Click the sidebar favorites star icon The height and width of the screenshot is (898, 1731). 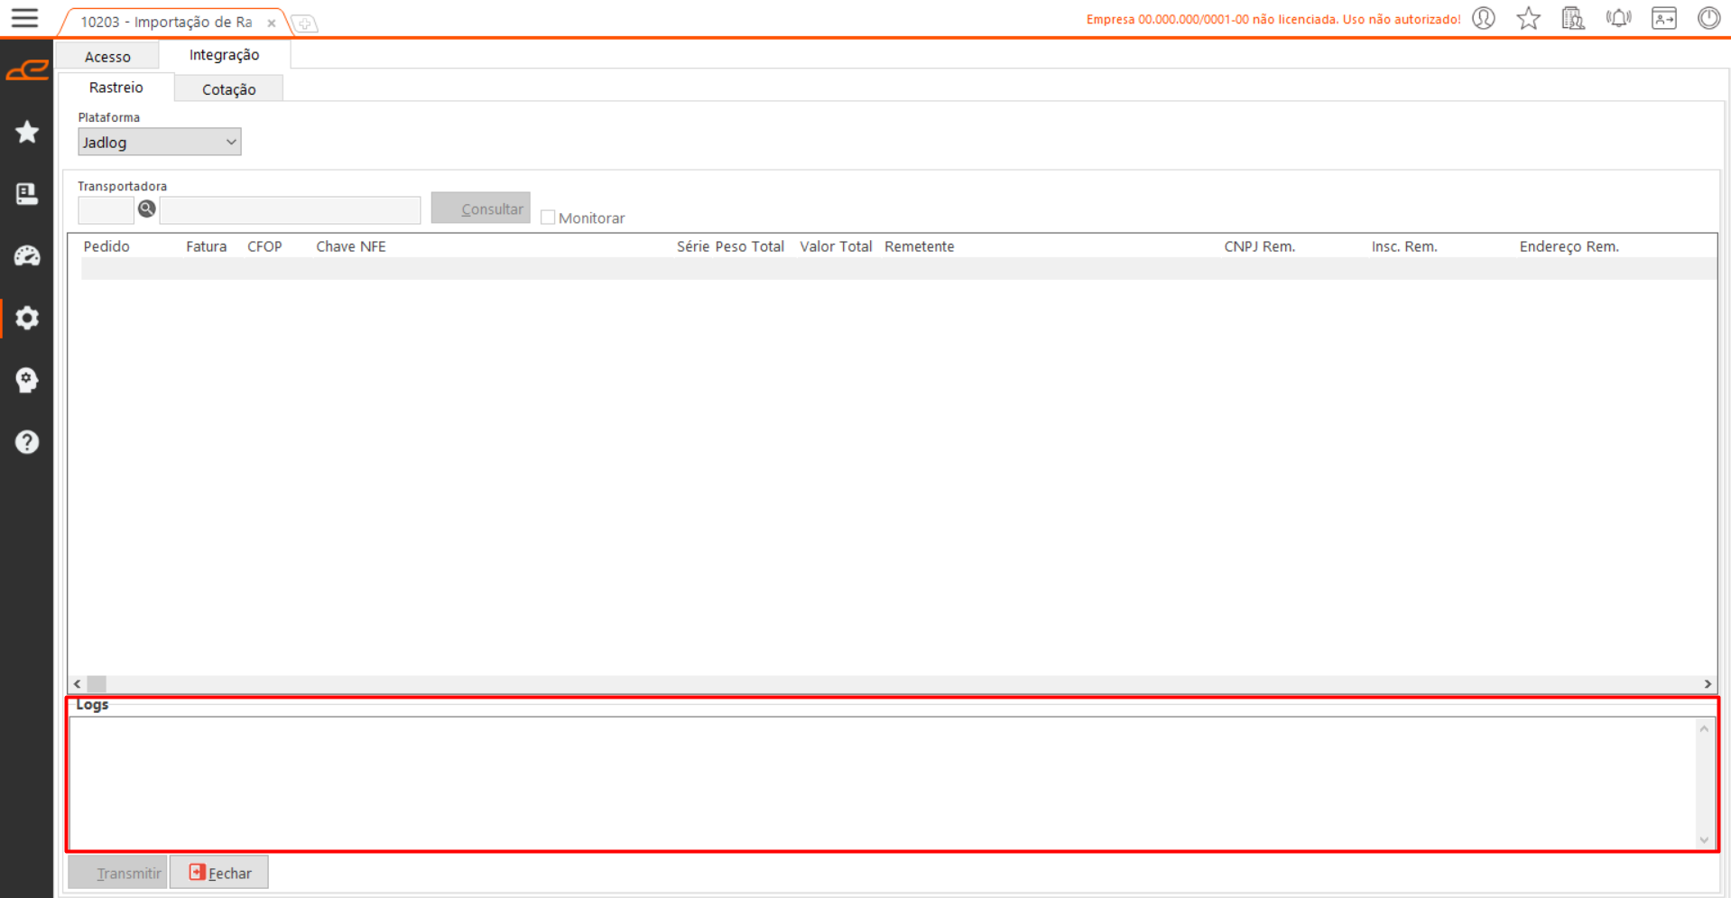[x=27, y=133]
